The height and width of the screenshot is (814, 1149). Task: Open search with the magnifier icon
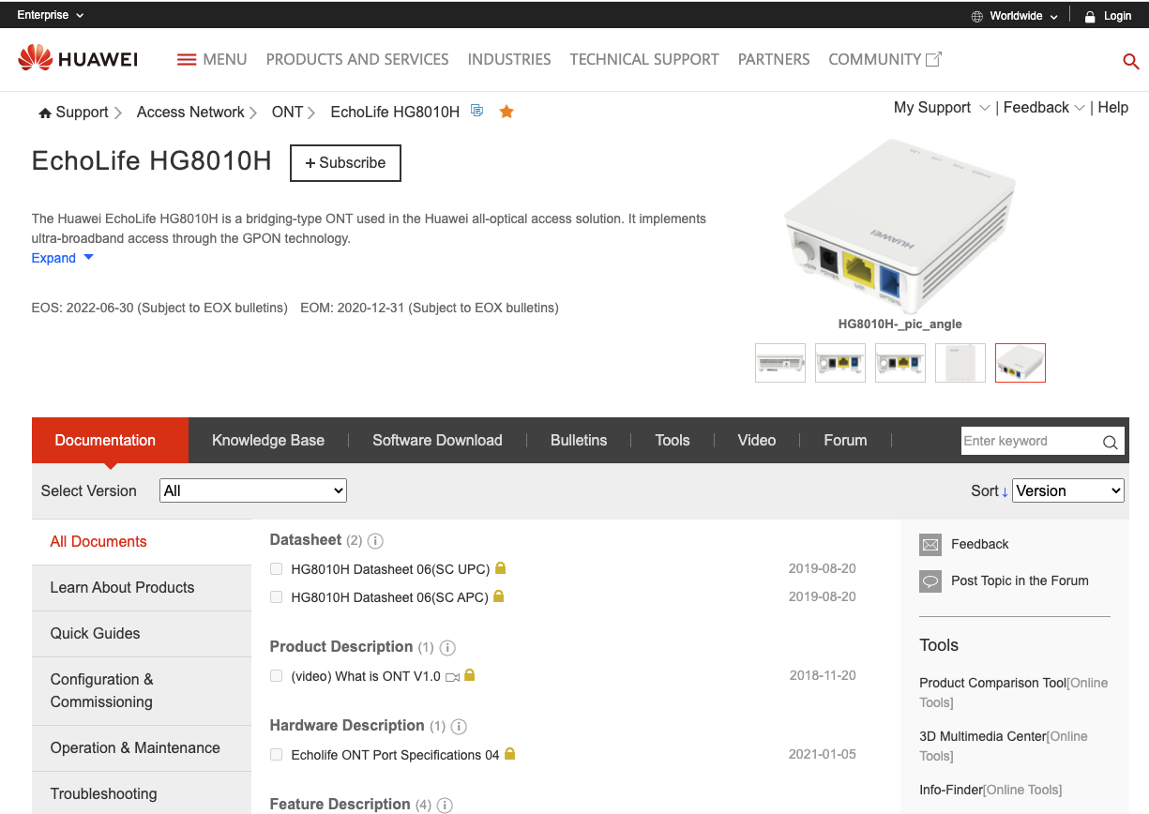[1130, 60]
